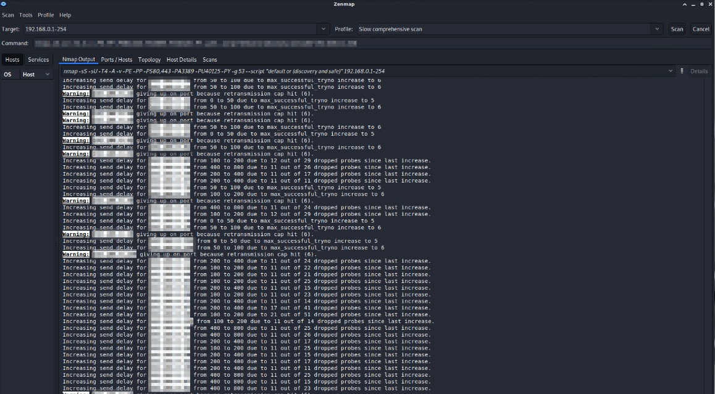Image resolution: width=715 pixels, height=394 pixels.
Task: Open the Profile menu in menu bar
Action: [x=46, y=15]
